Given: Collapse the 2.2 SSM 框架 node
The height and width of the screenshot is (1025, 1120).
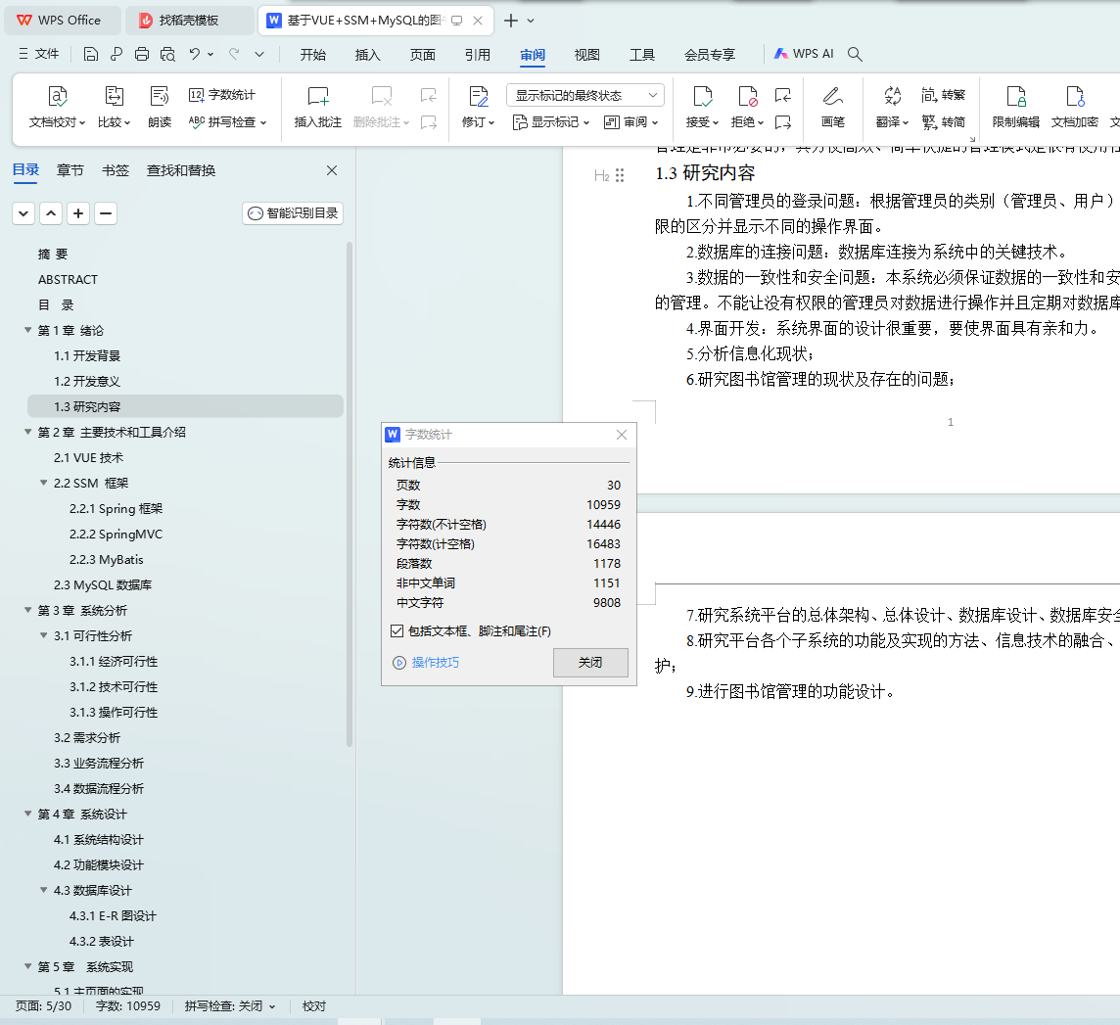Looking at the screenshot, I should pos(44,483).
